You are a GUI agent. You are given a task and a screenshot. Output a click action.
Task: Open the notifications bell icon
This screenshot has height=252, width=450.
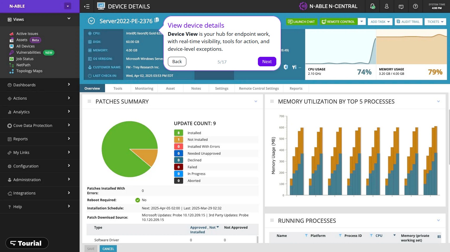(372, 6)
